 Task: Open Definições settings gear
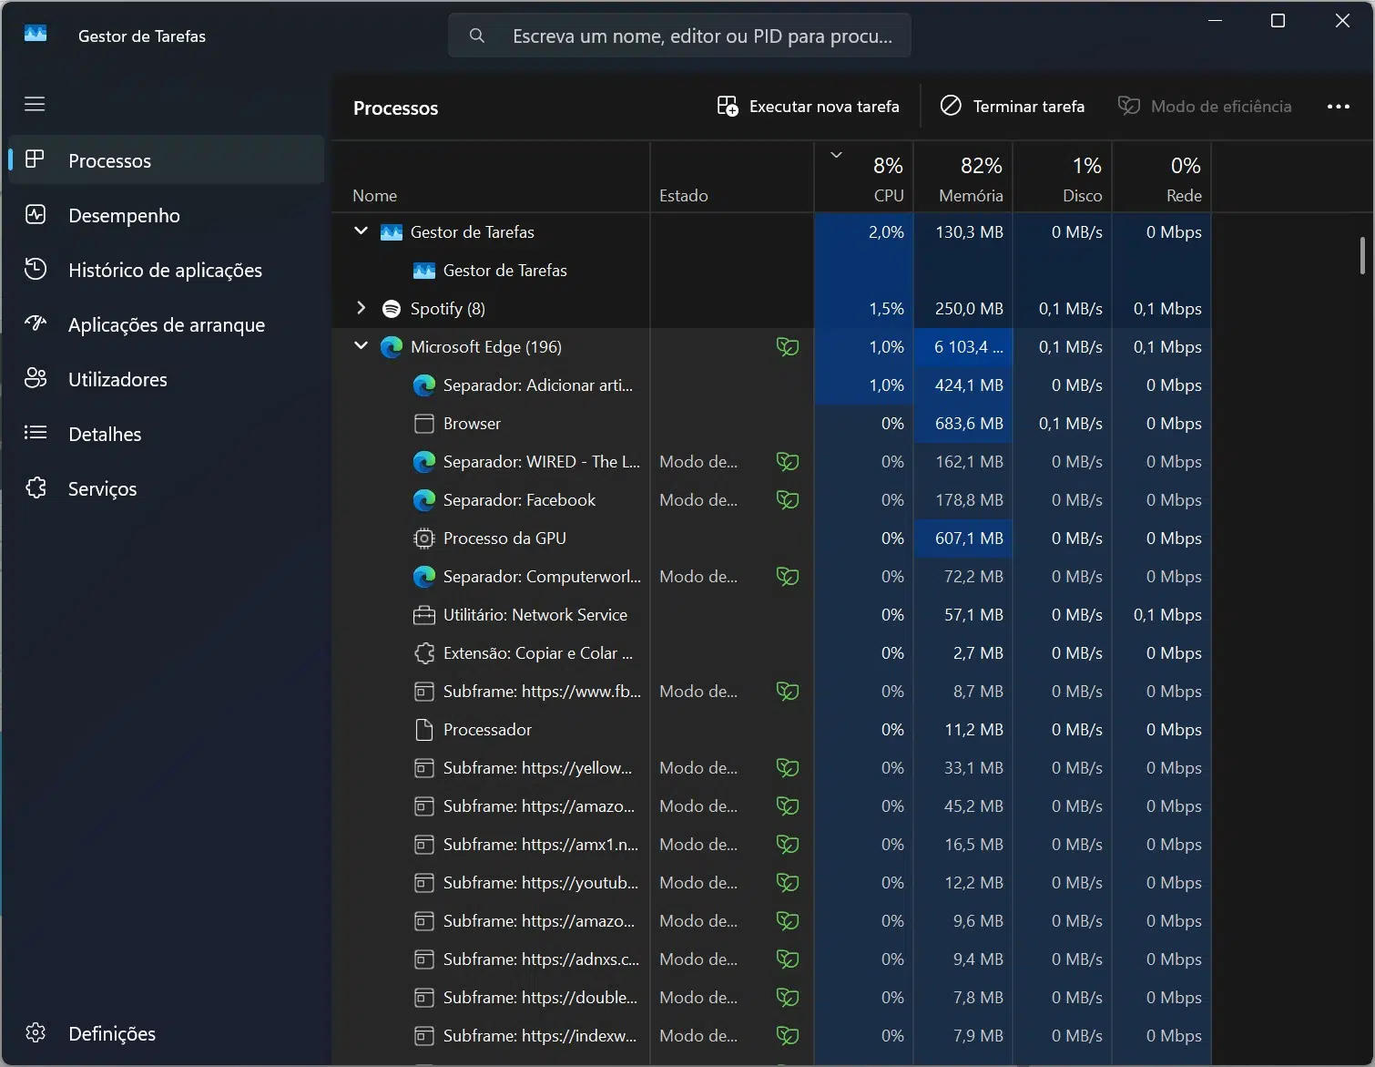[36, 1032]
